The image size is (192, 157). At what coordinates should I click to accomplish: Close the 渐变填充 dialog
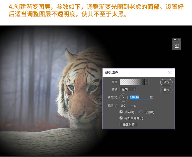[x=170, y=73]
